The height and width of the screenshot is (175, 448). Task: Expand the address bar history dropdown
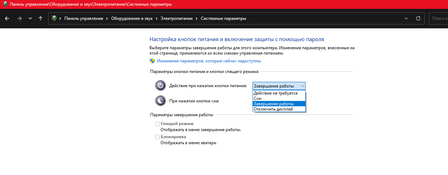point(406,18)
